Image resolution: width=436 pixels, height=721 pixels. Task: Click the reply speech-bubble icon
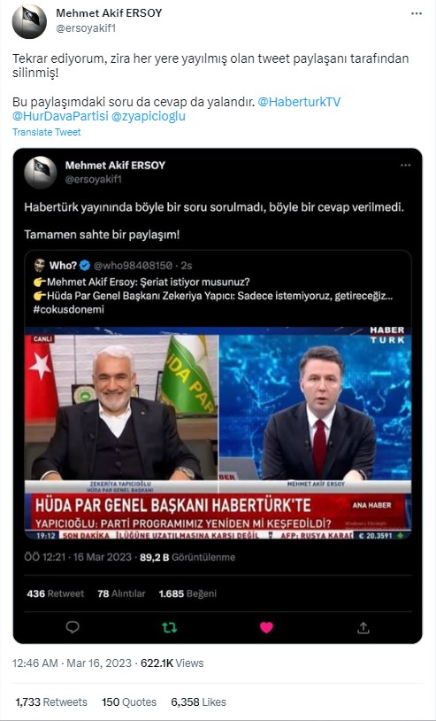pos(73,627)
